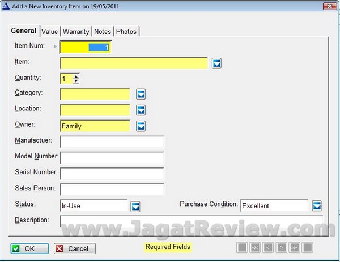Focus the Category input field
Image resolution: width=340 pixels, height=262 pixels.
[x=95, y=94]
